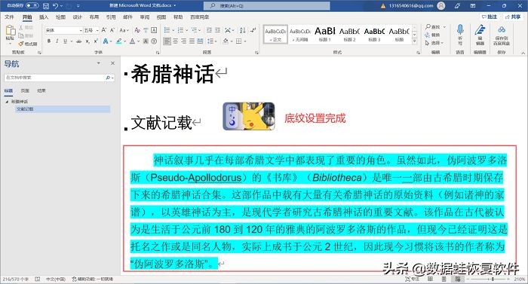Open the font name combo box

tap(63, 30)
